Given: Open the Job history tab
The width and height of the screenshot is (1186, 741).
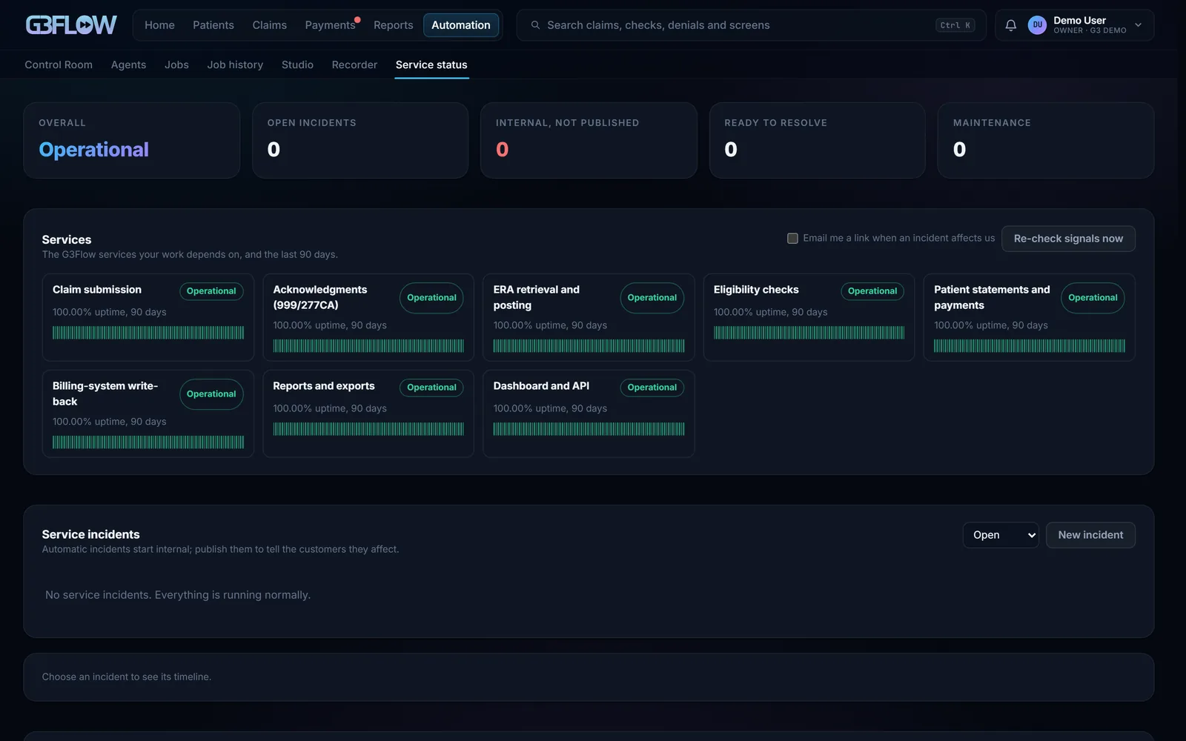Looking at the screenshot, I should (235, 64).
